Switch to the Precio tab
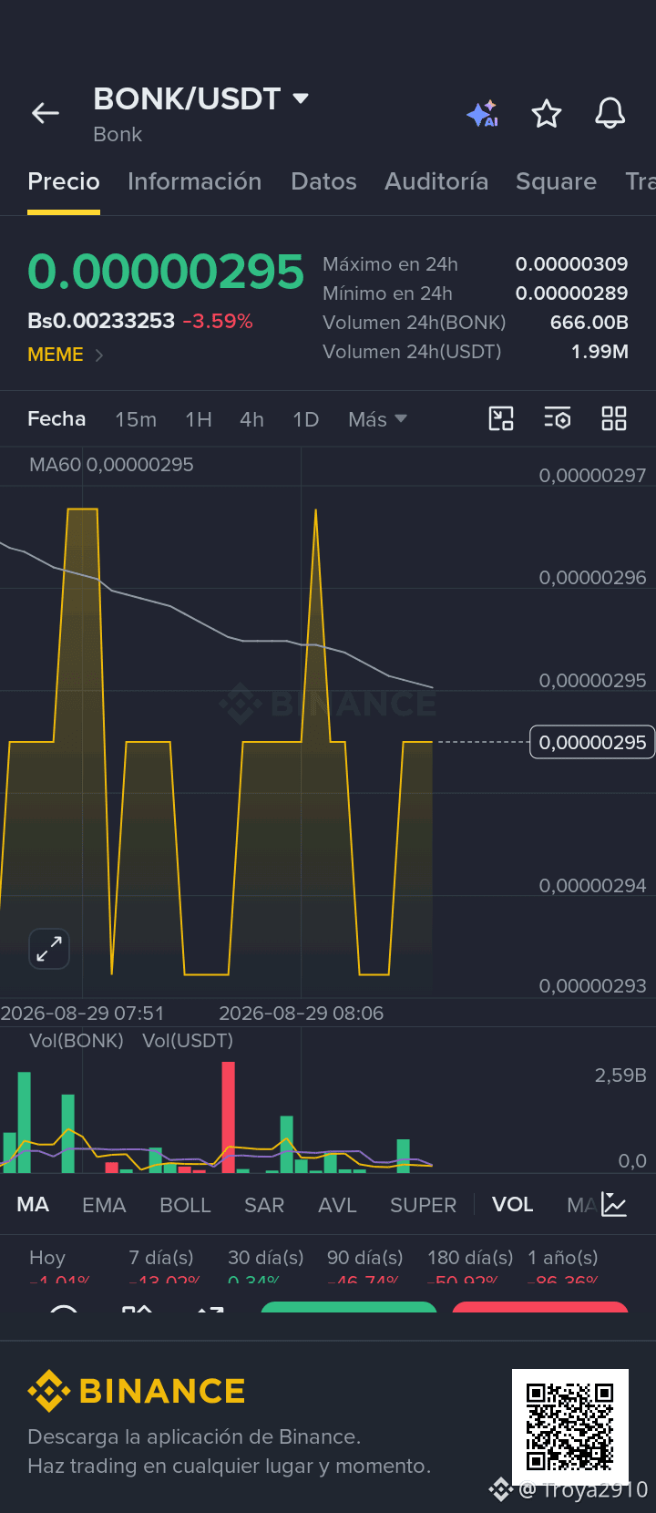The image size is (656, 1513). (x=64, y=181)
